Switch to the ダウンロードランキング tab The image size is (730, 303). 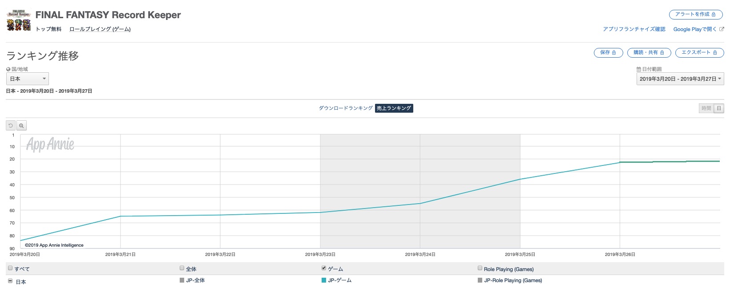tap(346, 108)
